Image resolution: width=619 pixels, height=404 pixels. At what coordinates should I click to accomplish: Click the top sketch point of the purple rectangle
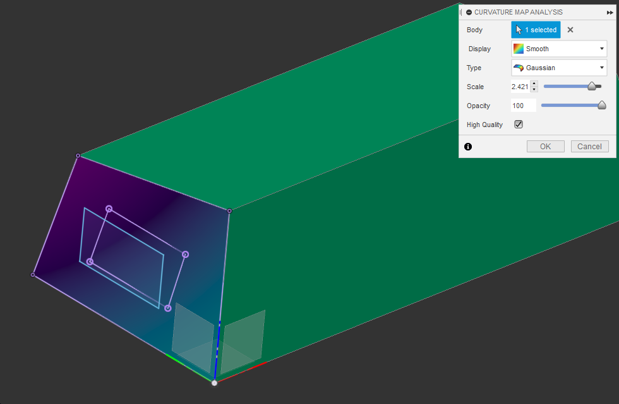pos(109,209)
